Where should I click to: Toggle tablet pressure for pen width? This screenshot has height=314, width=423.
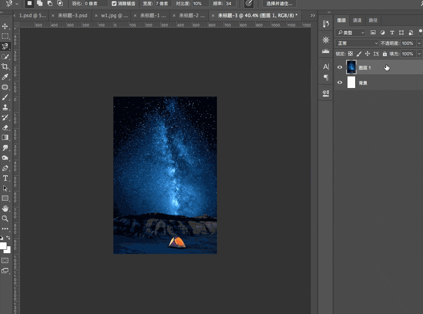(x=249, y=4)
